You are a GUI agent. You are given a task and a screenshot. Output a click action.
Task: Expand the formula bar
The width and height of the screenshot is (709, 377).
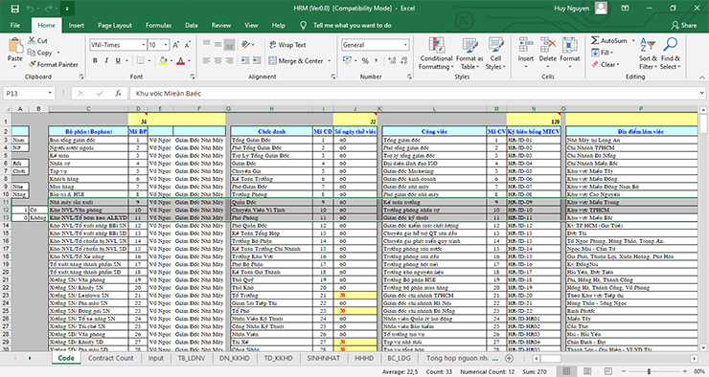coord(701,94)
